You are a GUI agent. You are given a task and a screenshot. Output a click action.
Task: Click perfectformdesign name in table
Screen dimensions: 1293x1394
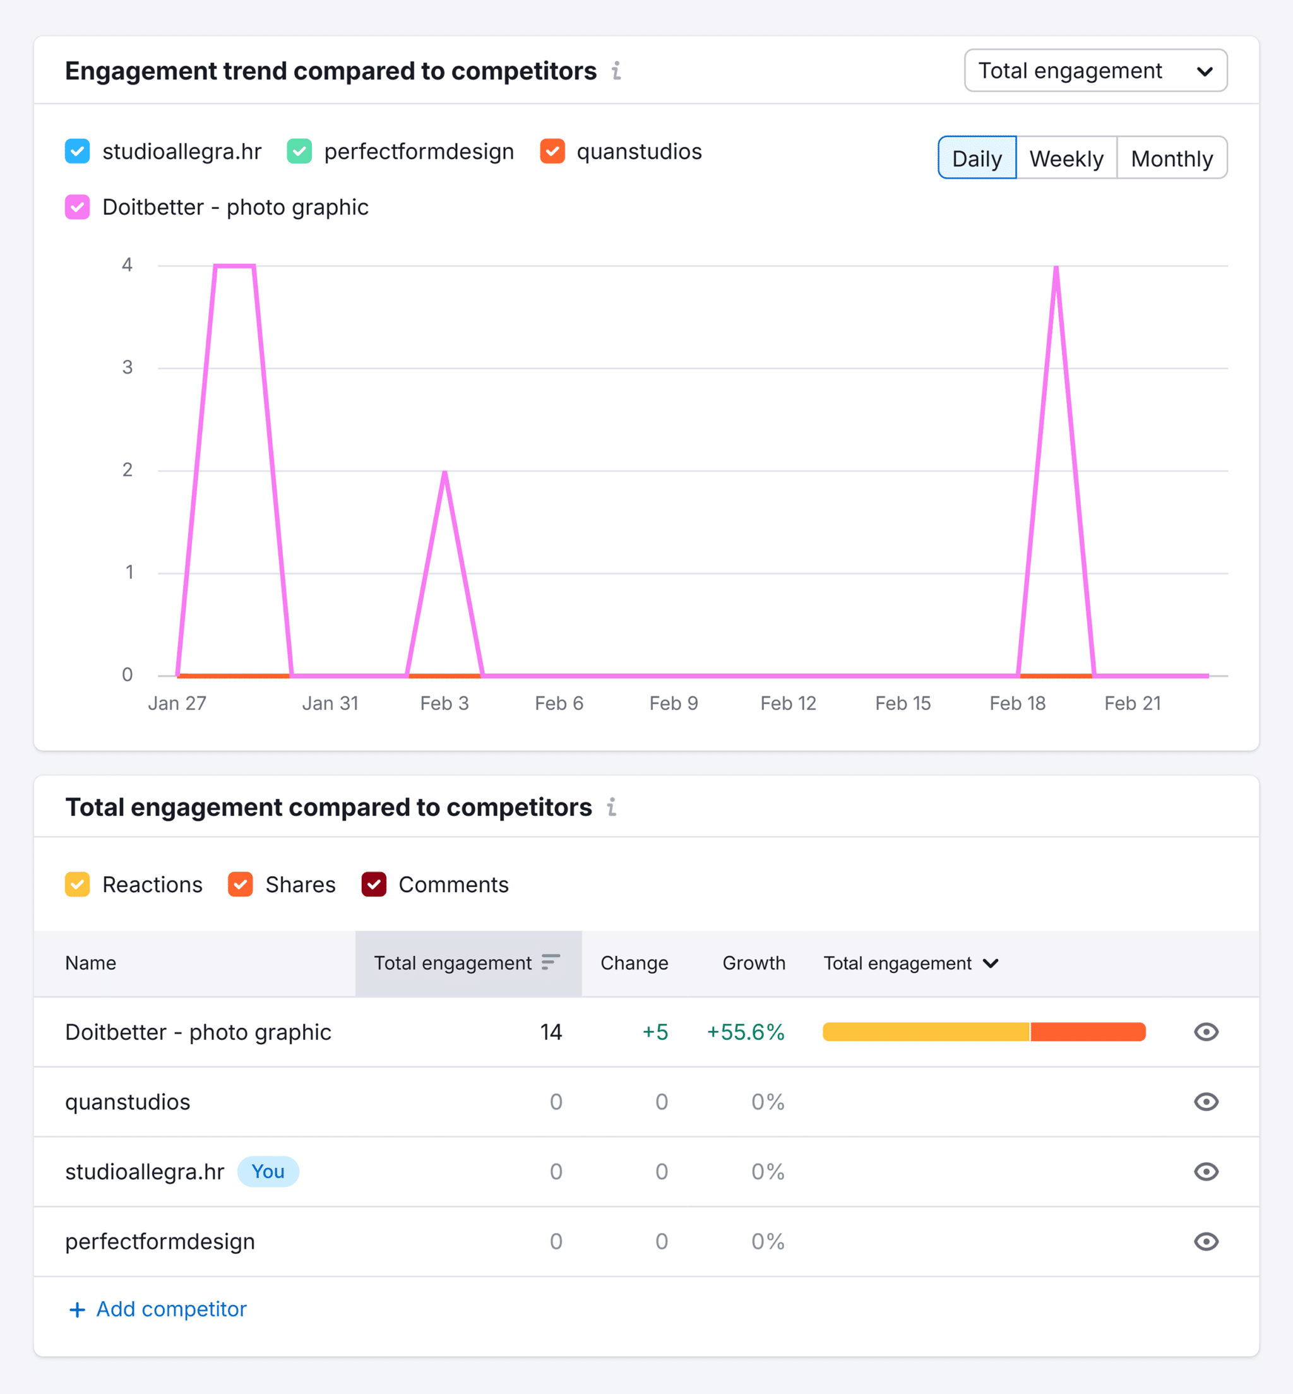[160, 1241]
